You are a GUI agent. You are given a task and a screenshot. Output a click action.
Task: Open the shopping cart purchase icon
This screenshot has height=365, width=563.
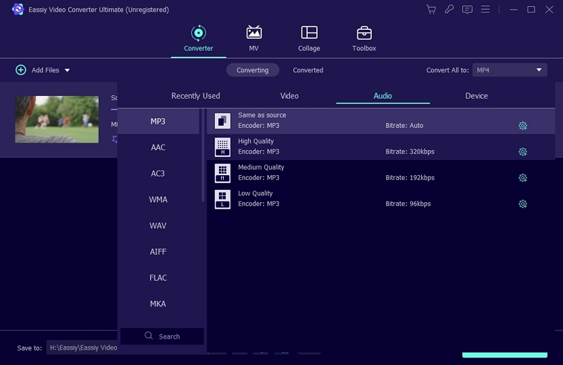coord(431,9)
